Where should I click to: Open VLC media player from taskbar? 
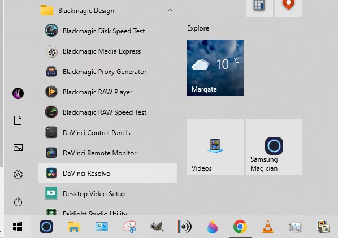tap(268, 227)
